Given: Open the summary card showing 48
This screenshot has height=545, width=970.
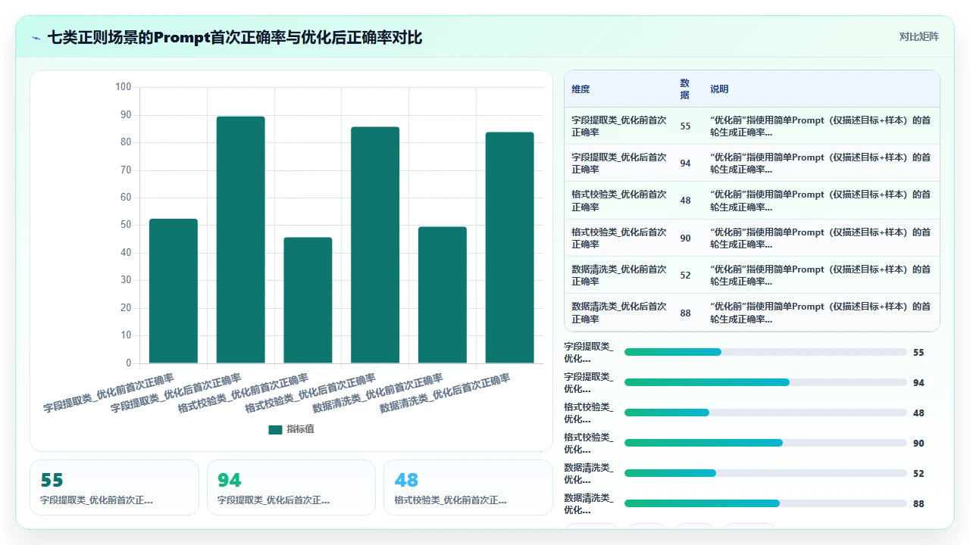Looking at the screenshot, I should pyautogui.click(x=468, y=487).
